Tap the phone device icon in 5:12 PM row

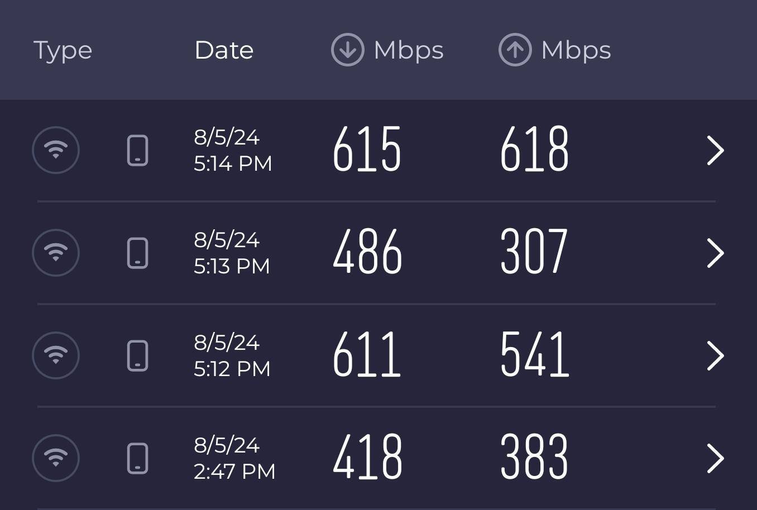click(x=138, y=355)
